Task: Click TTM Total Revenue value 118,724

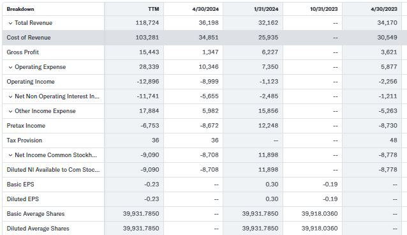Action: click(x=147, y=23)
